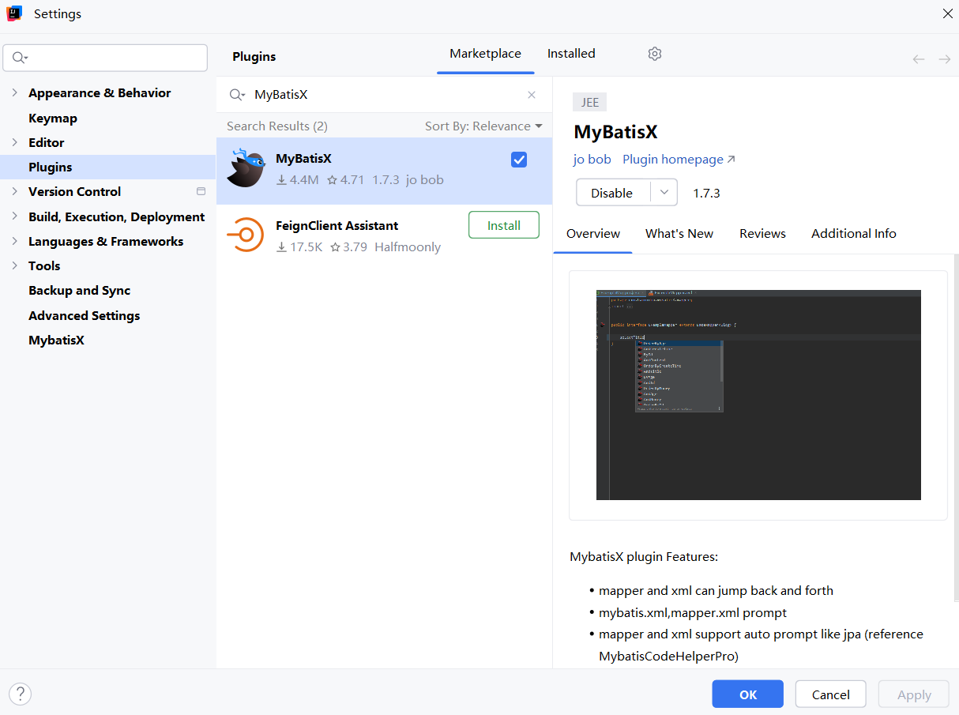Screen dimensions: 959x715
Task: Select MybatisX settings tree item
Action: (56, 340)
